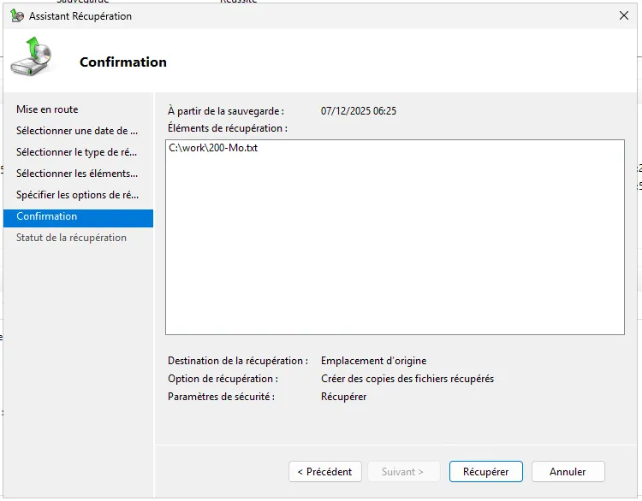This screenshot has width=642, height=501.
Task: Jump to the Sélectionner les éléments step
Action: (x=77, y=174)
